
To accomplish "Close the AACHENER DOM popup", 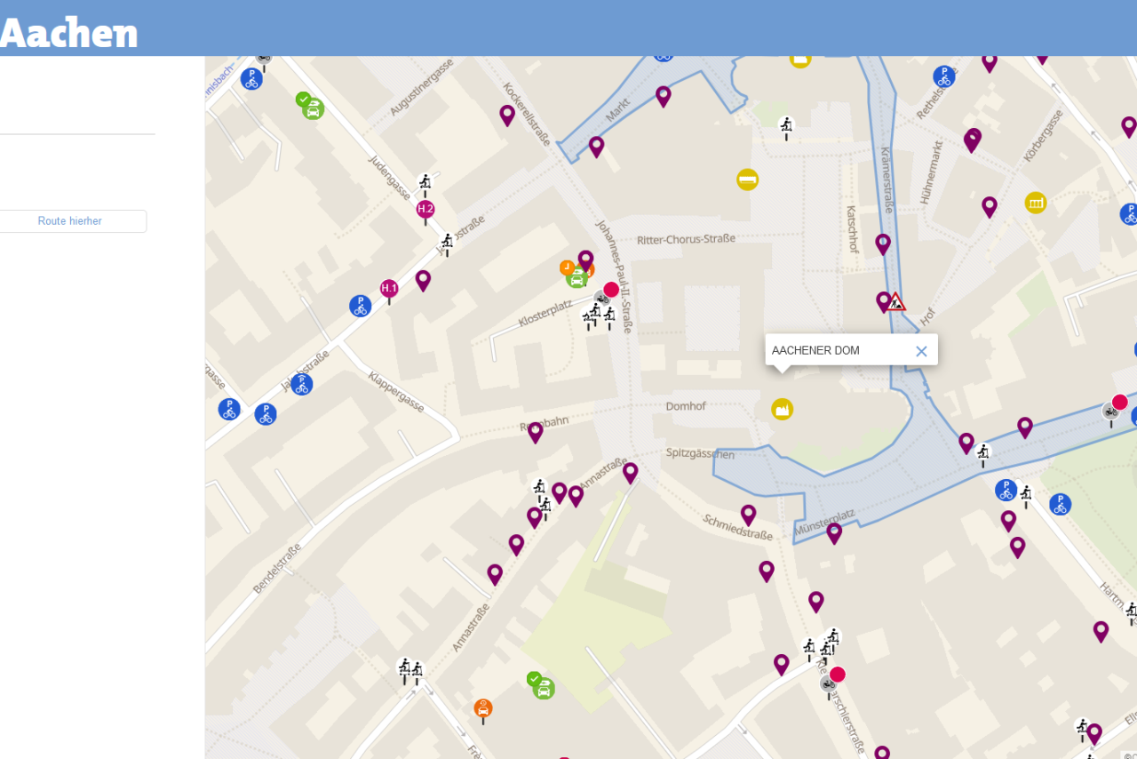I will click(x=921, y=351).
